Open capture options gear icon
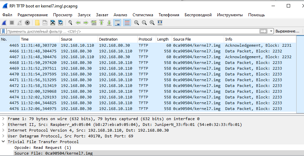 [27, 23]
